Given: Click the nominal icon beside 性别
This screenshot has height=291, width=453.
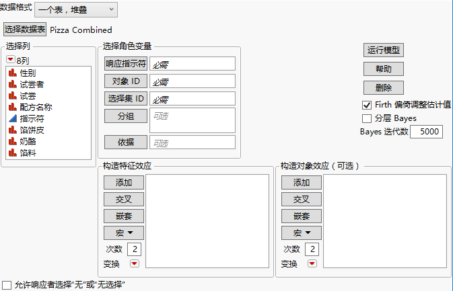Looking at the screenshot, I should pos(12,73).
